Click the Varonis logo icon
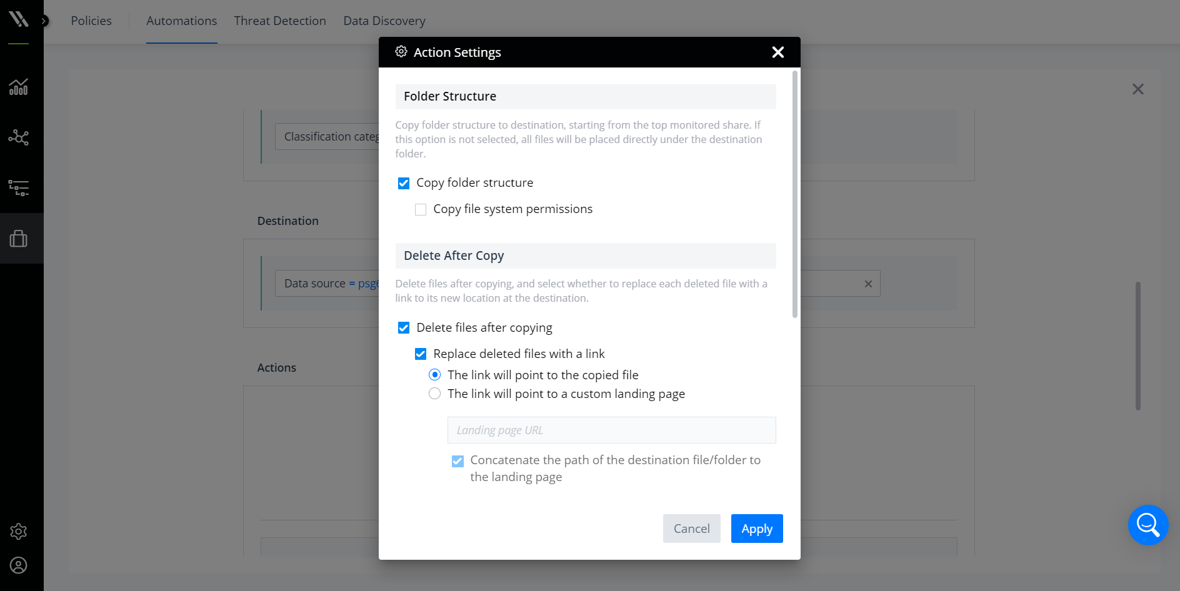Screen dimensions: 1180x591 click(19, 19)
